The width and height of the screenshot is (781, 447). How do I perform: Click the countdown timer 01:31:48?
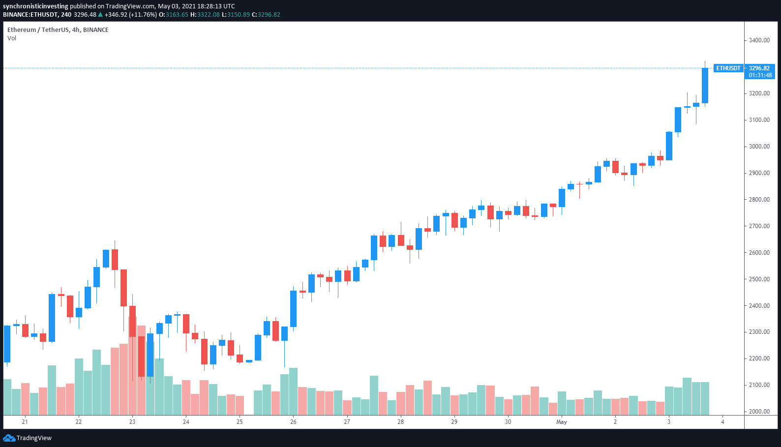[760, 75]
